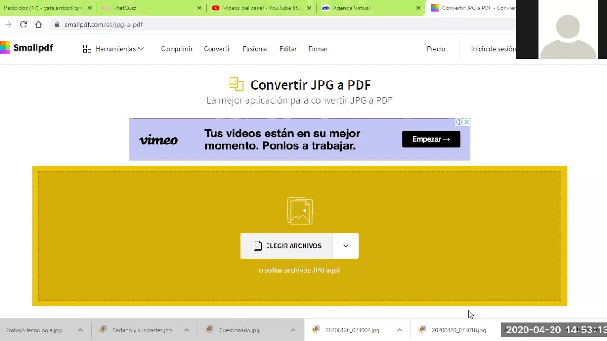Click the ELEGIR ARCHIVOS button
The height and width of the screenshot is (341, 607).
286,246
